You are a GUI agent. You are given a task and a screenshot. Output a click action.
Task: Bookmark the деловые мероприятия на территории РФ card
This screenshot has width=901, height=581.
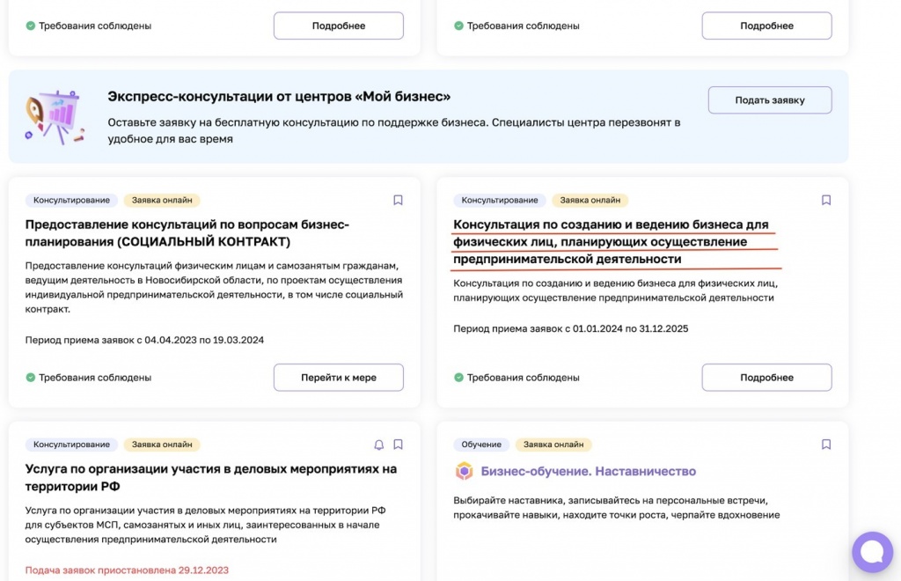pyautogui.click(x=398, y=445)
